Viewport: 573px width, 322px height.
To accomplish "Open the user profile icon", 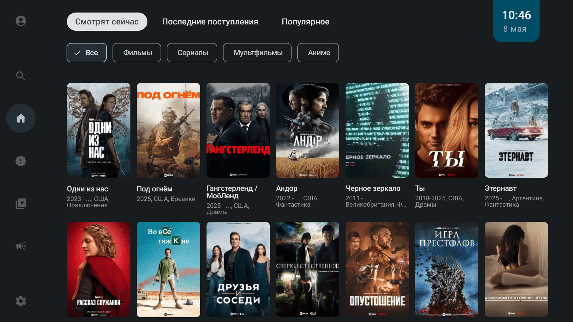I will pos(21,21).
